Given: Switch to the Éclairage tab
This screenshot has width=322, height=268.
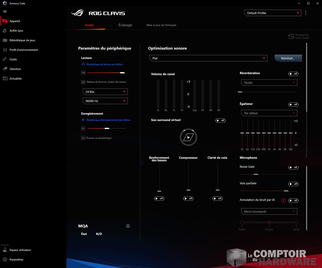Looking at the screenshot, I should click(125, 25).
